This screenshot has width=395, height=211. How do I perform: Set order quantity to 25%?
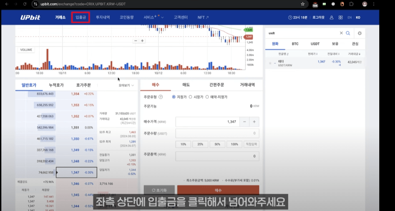pyautogui.click(x=200, y=144)
